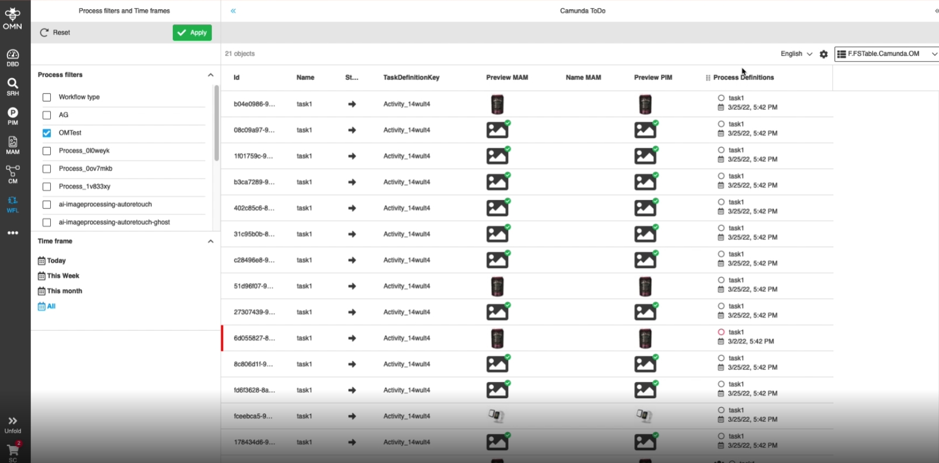
Task: Open the PIM module icon
Action: click(12, 116)
